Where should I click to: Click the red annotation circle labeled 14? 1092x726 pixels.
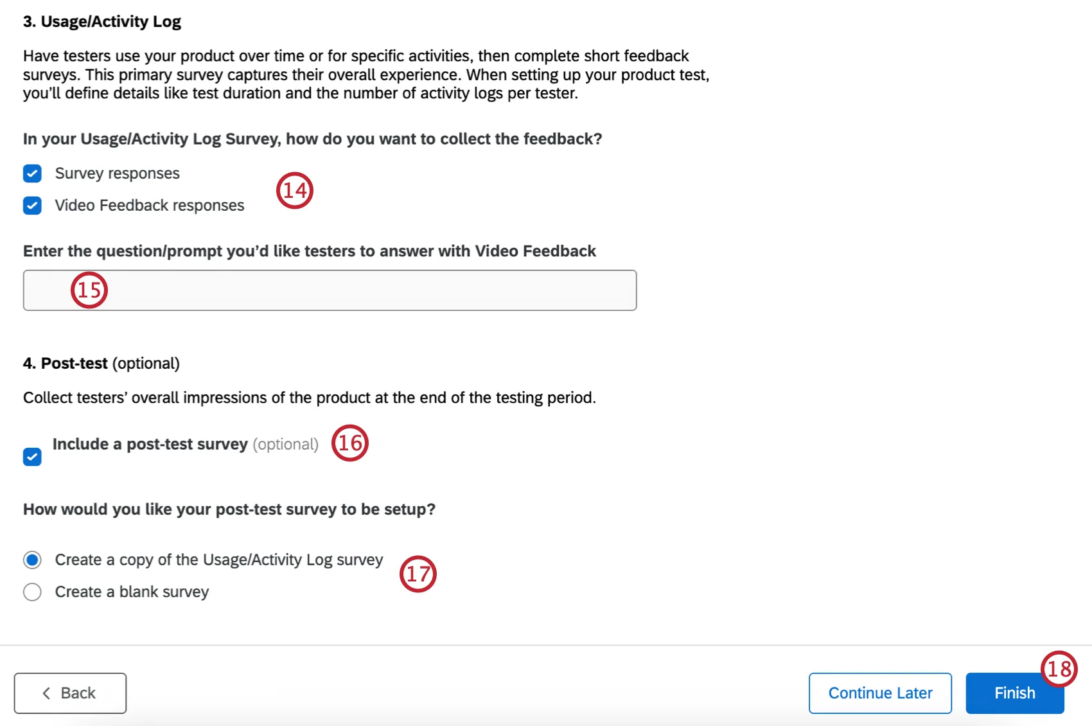point(295,190)
